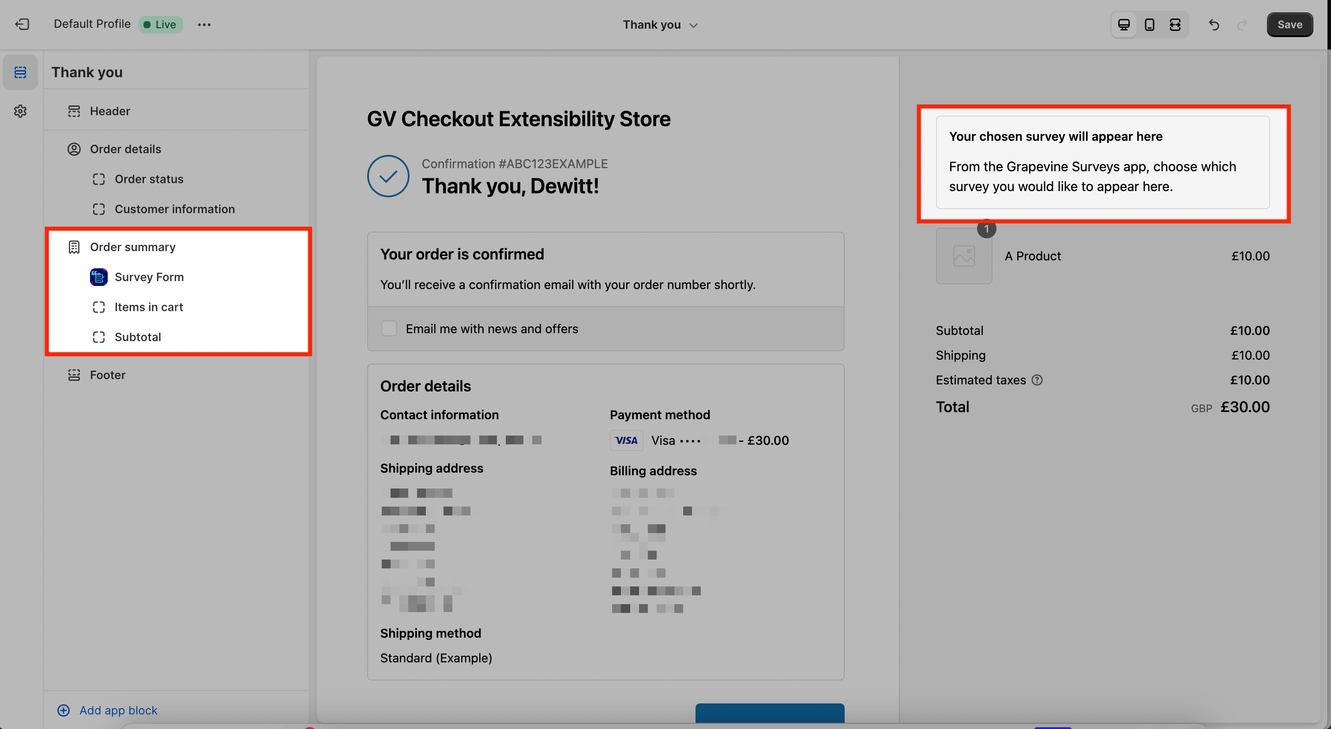
Task: Click the Estimated taxes help icon
Action: [x=1037, y=380]
